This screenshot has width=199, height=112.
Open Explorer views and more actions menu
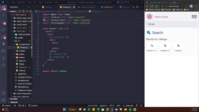point(29,7)
